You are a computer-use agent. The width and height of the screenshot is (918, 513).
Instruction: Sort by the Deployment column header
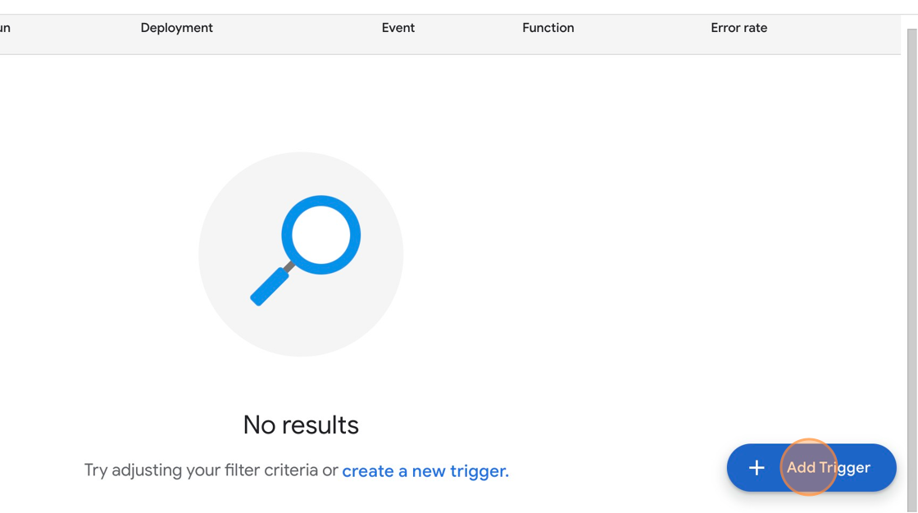tap(176, 28)
